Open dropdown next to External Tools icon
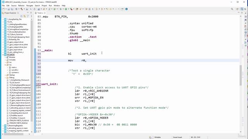248x139 pixels. (x=74, y=9)
